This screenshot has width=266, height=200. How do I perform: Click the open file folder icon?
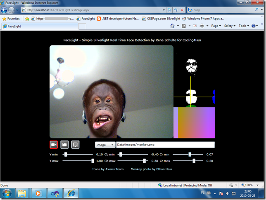64,145
